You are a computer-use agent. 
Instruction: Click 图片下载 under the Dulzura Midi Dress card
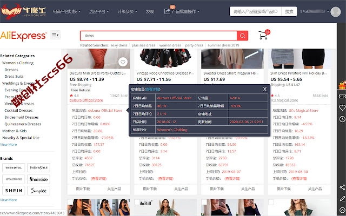click(x=83, y=189)
